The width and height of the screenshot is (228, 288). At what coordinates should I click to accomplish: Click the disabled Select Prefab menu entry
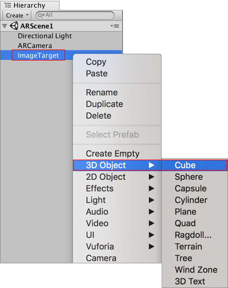pyautogui.click(x=117, y=134)
